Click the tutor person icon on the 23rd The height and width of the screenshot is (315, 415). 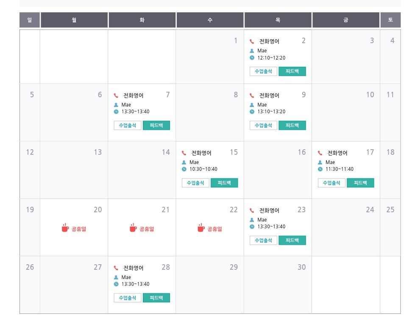[x=252, y=220]
